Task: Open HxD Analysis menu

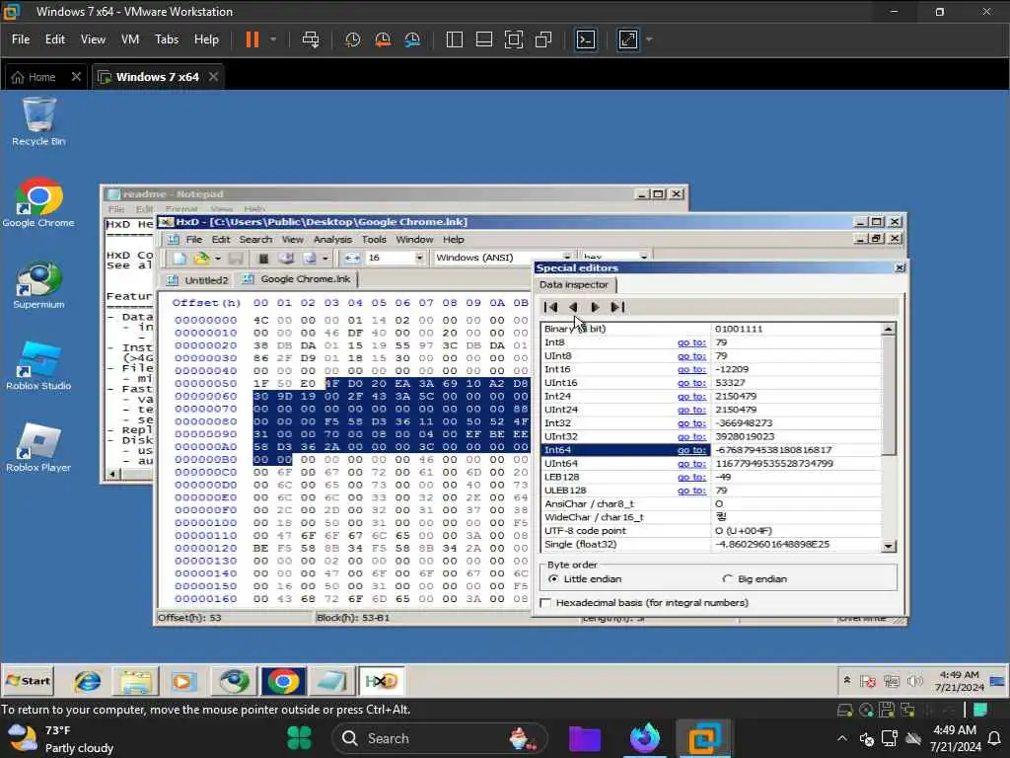Action: (332, 239)
